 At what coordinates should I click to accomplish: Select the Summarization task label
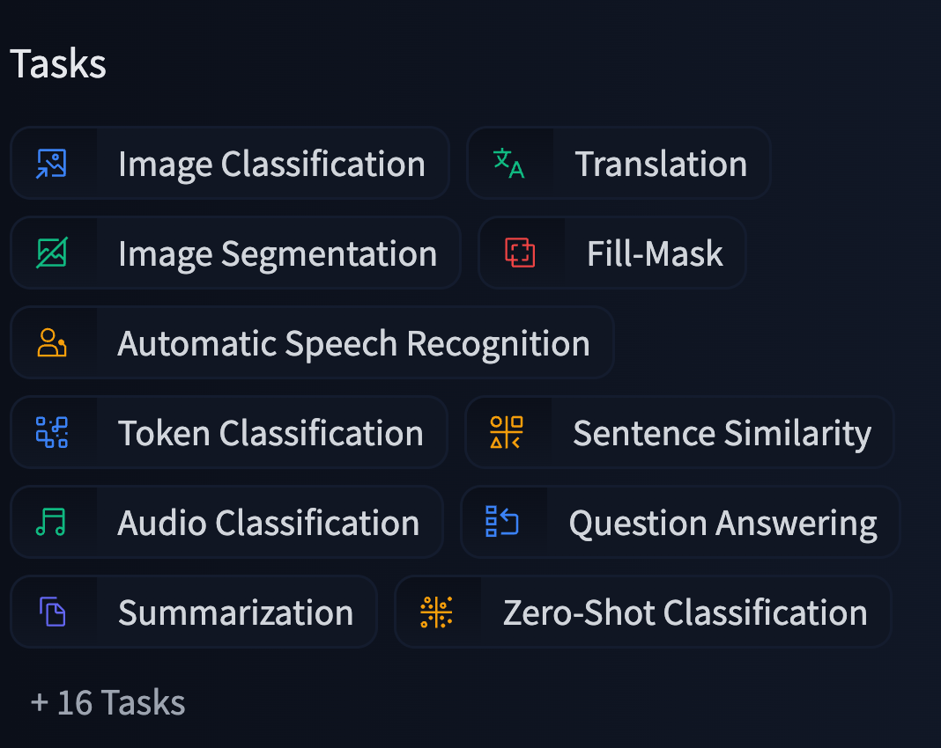coord(235,613)
